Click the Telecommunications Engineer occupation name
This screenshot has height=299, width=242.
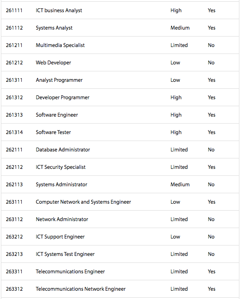70,272
